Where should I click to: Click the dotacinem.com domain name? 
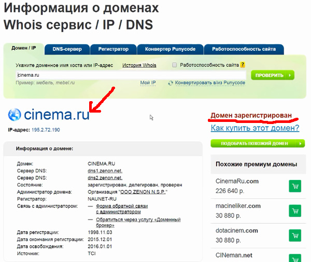point(237,230)
